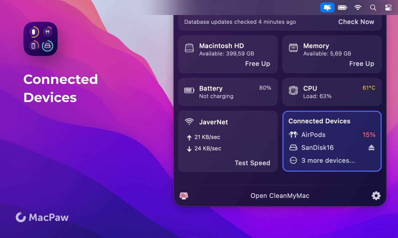398x238 pixels.
Task: Click the battery icon in menu bar
Action: tap(343, 8)
